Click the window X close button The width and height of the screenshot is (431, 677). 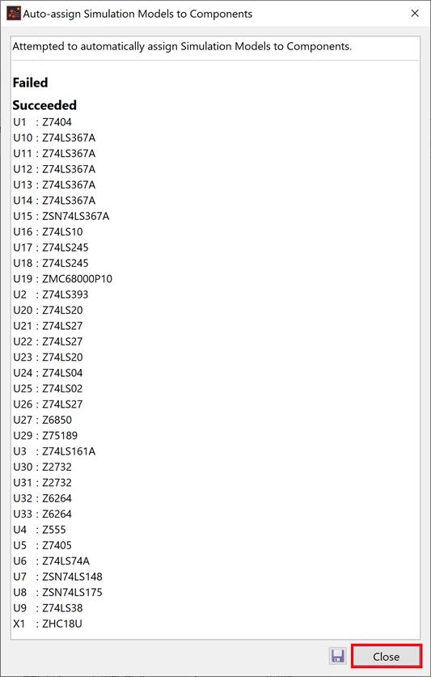(415, 14)
